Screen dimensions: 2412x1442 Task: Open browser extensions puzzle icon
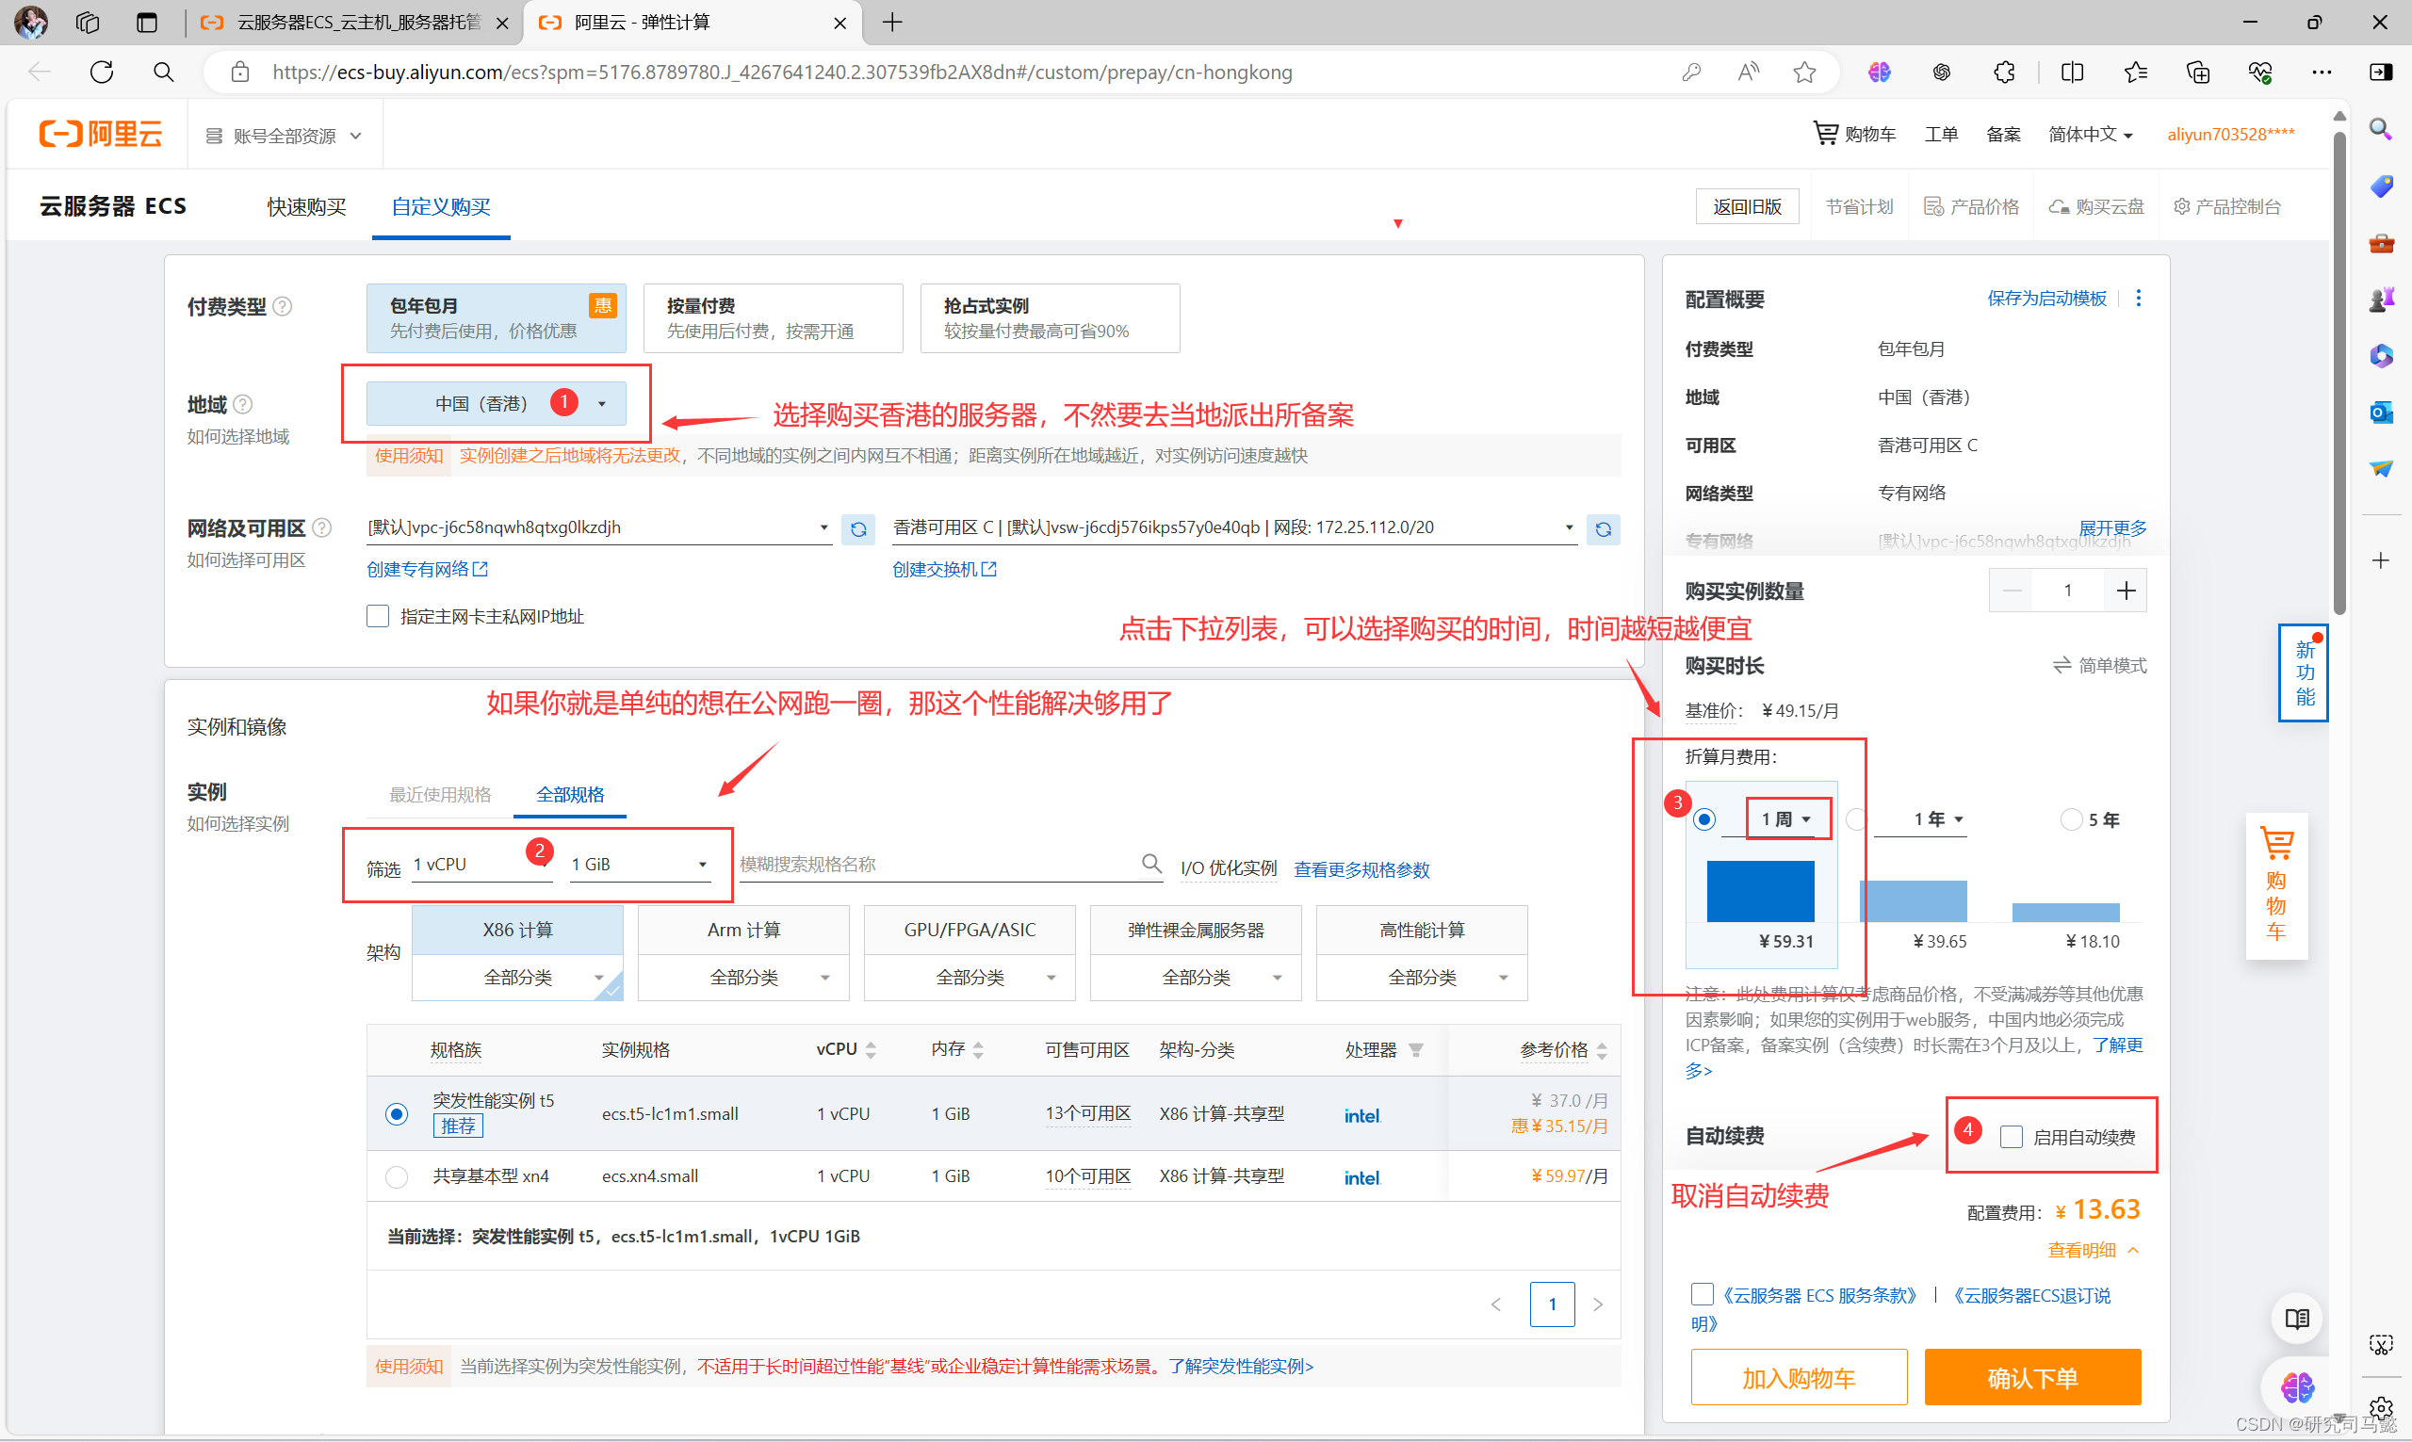(x=2004, y=72)
